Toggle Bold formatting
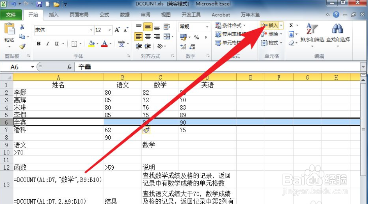Image resolution: width=368 pixels, height=204 pixels. [x=38, y=44]
